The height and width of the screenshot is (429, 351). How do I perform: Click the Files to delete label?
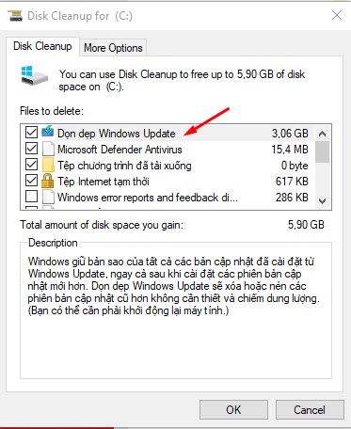click(x=52, y=111)
